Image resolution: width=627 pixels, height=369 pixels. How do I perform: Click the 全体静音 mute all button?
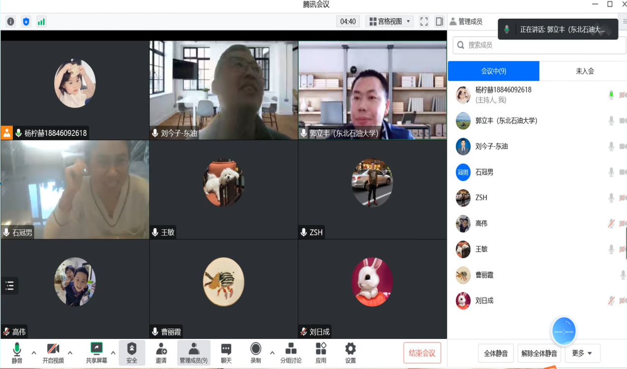coord(496,353)
